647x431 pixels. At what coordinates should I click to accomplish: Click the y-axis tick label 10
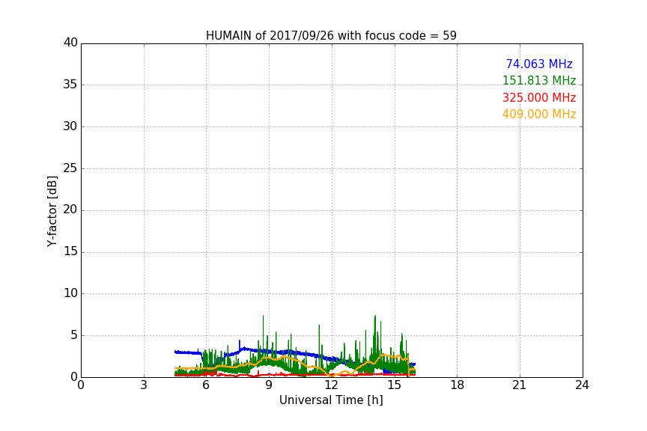tap(70, 293)
